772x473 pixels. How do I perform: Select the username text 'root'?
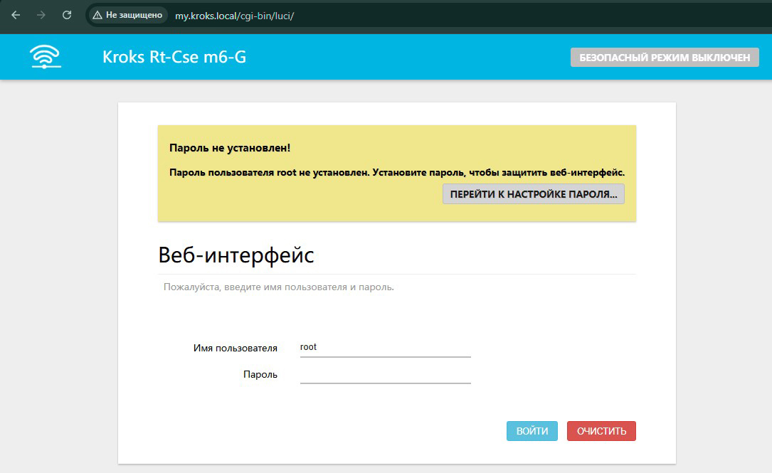[307, 346]
